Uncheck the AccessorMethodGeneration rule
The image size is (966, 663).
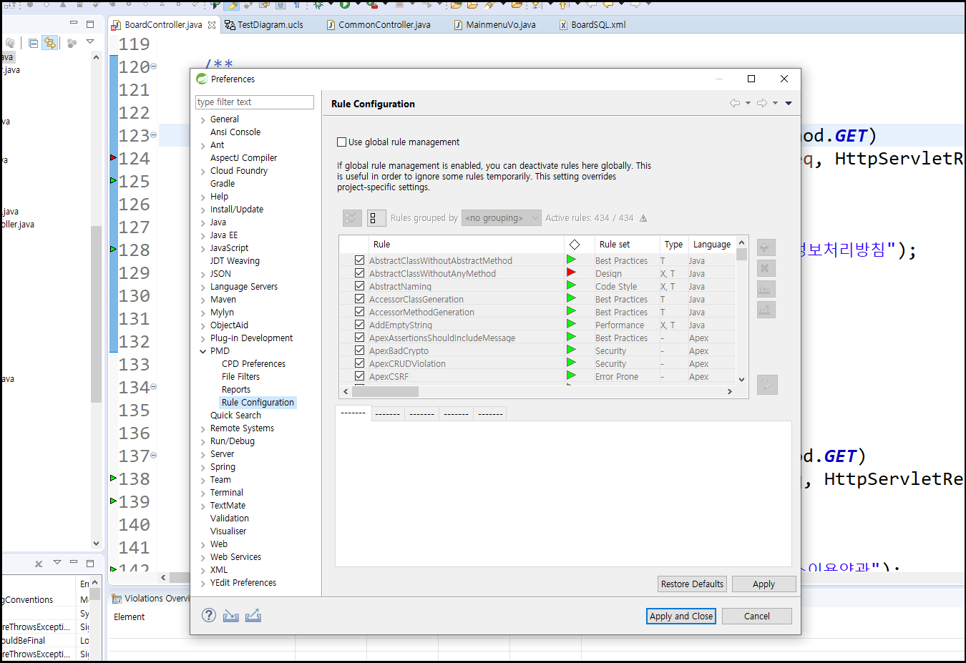coord(359,312)
